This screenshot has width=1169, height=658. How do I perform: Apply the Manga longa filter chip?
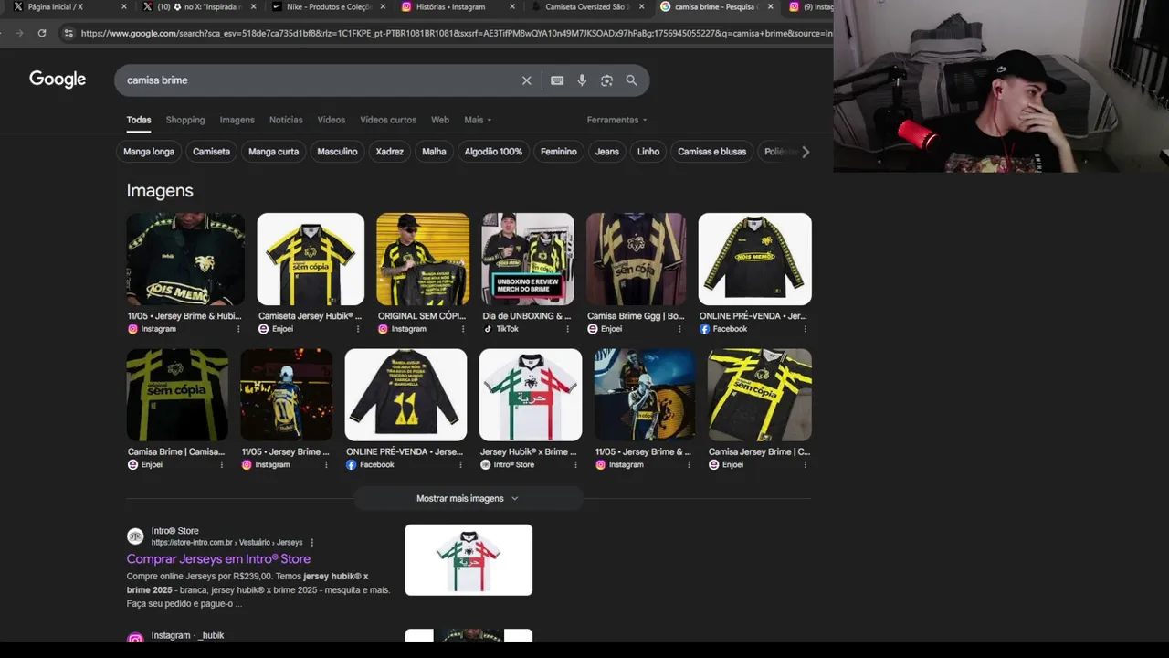point(149,152)
